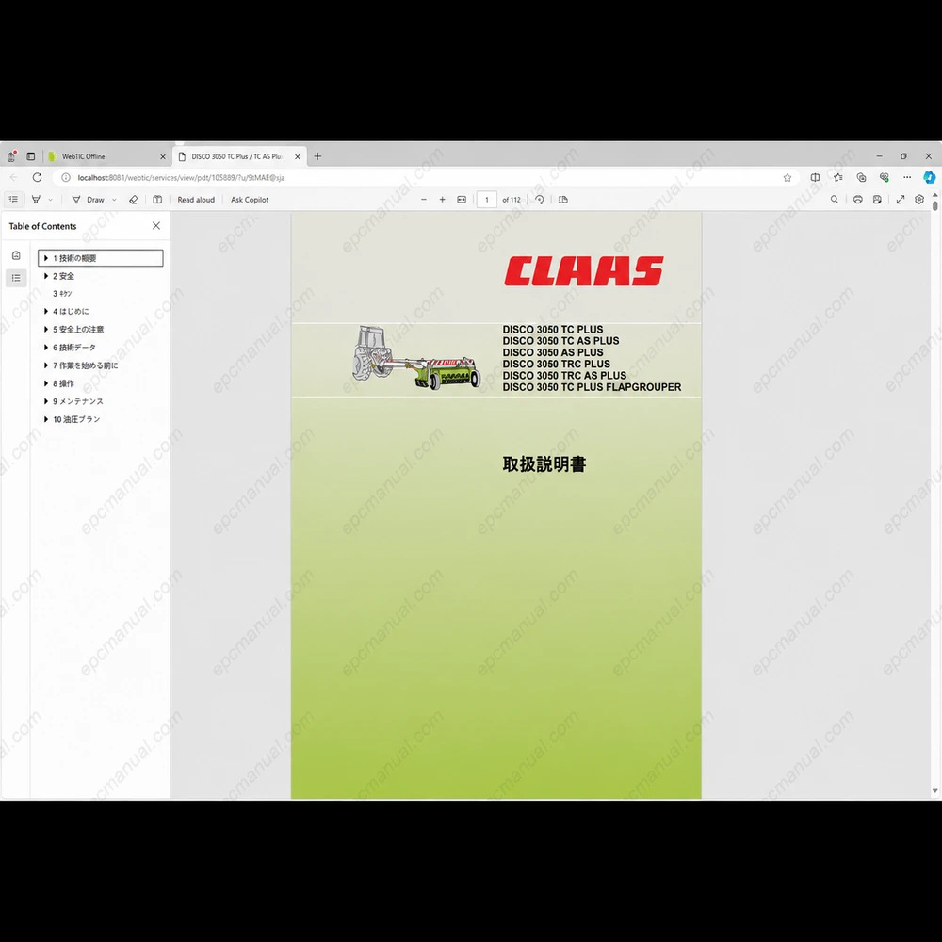Screen dimensions: 942x942
Task: Click Ask Copilot in PDF toolbar
Action: 250,200
